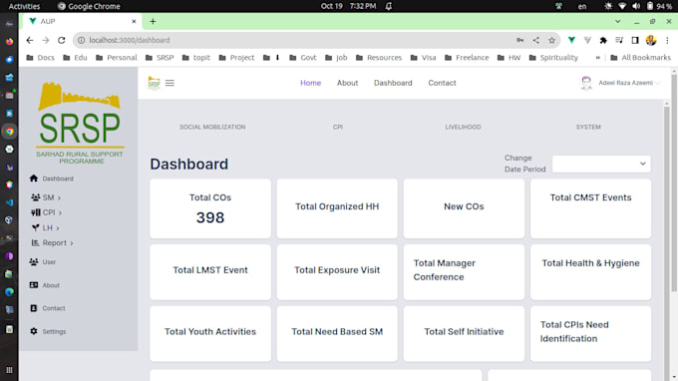
Task: Expand the CPI submenu chevron
Action: pos(60,212)
